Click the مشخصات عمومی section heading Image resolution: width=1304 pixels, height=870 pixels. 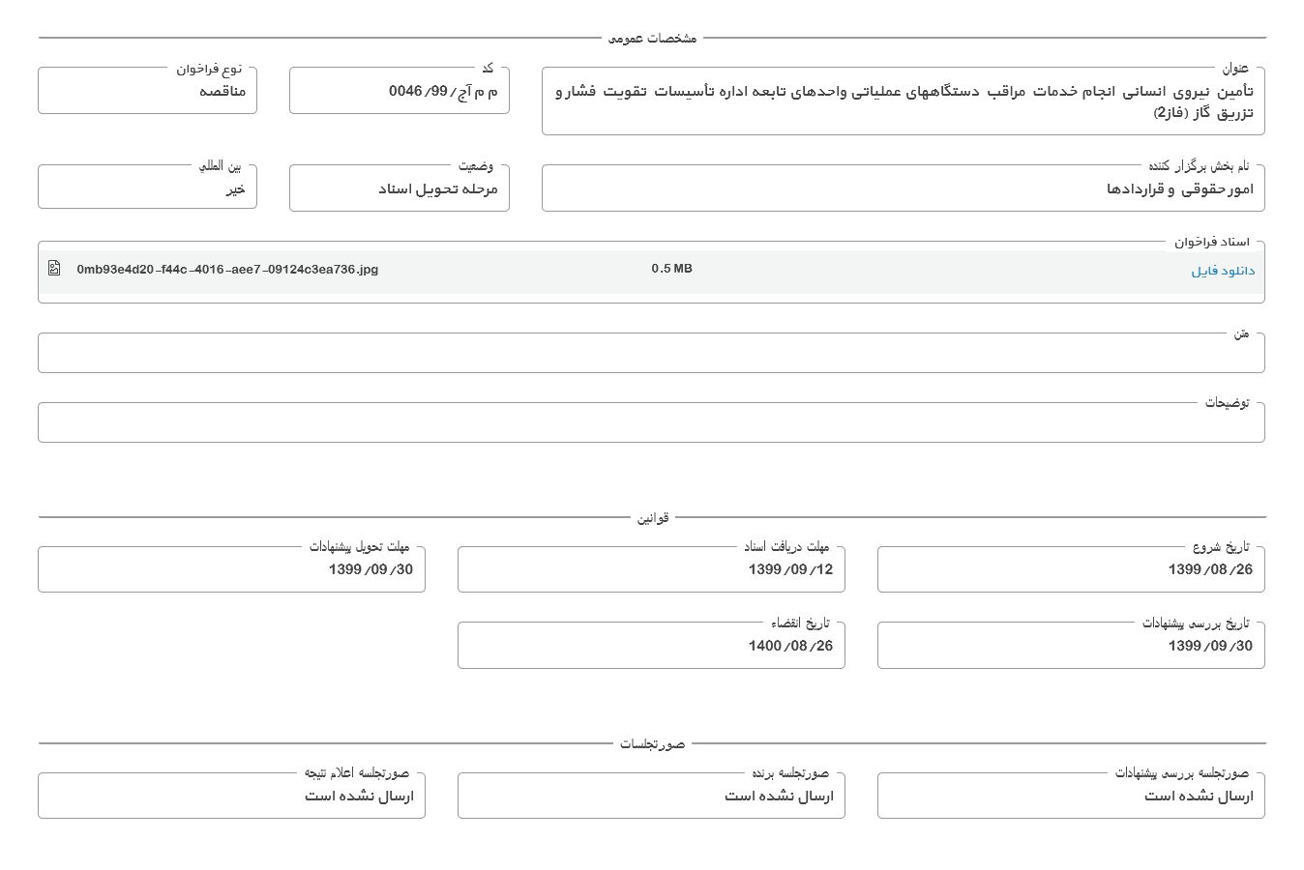652,39
